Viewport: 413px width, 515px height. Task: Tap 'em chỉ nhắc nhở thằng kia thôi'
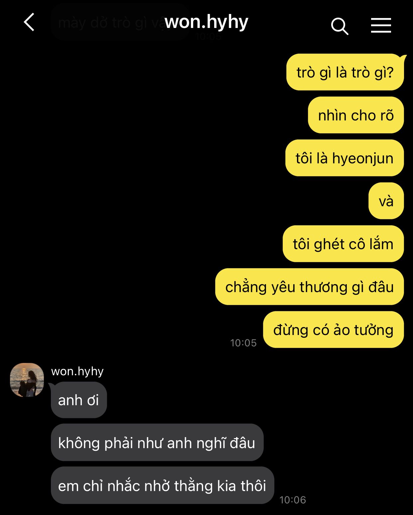click(x=162, y=485)
